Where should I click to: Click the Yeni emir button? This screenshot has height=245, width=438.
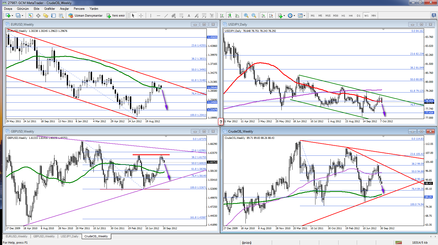coord(116,16)
